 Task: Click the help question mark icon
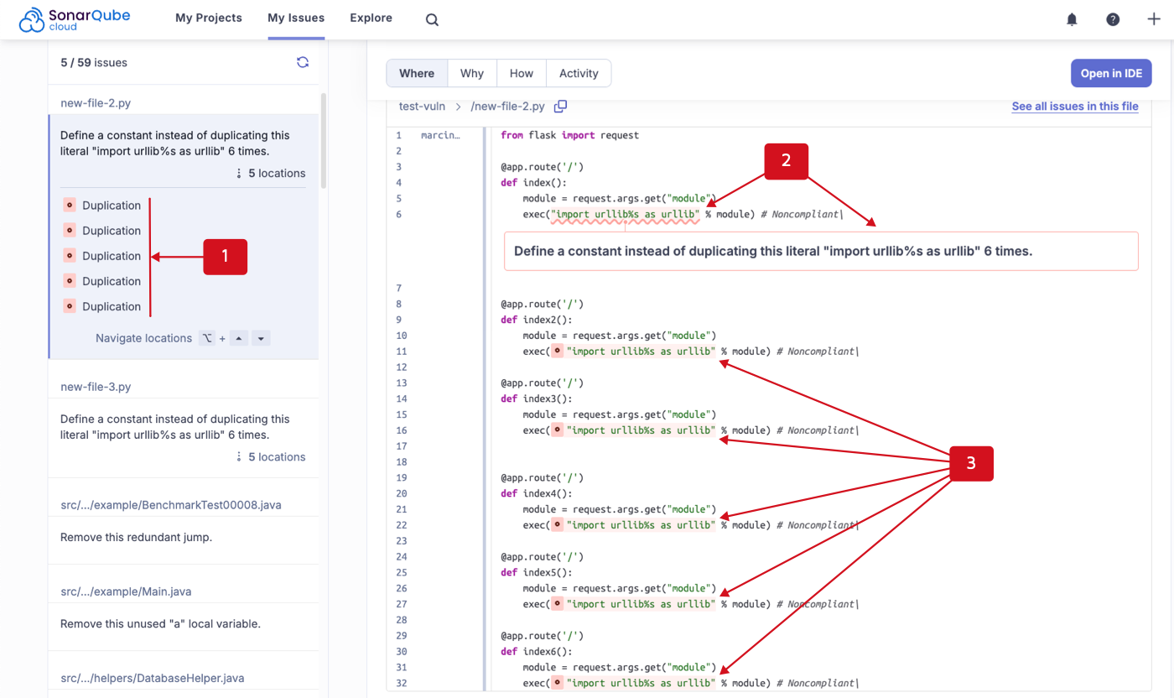[1113, 18]
